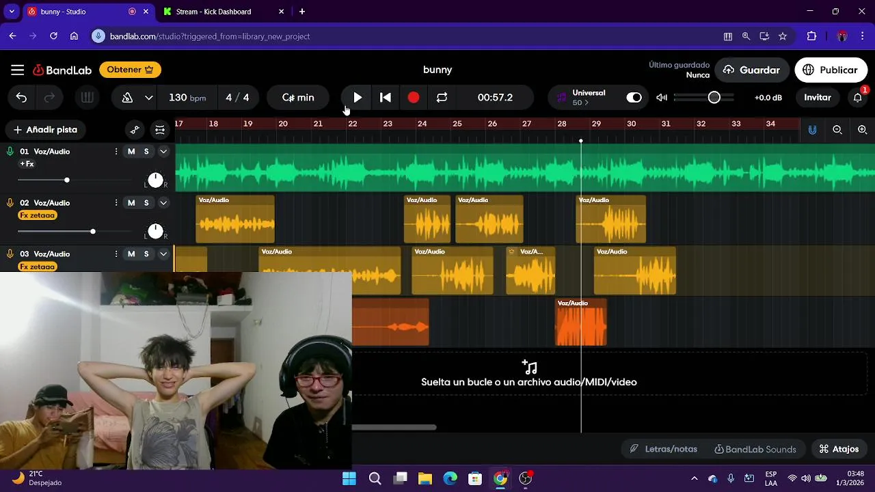Open a new browser tab
The width and height of the screenshot is (875, 492).
(302, 12)
